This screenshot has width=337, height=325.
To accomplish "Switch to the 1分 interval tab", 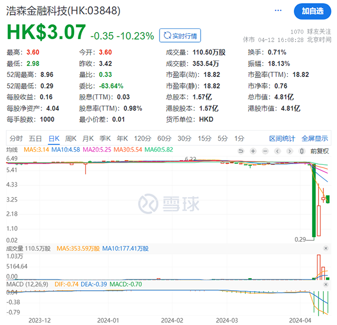I will click(239, 139).
